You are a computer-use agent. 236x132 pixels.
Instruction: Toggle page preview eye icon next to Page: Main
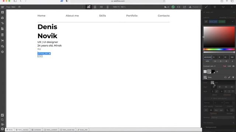(x=20, y=7)
